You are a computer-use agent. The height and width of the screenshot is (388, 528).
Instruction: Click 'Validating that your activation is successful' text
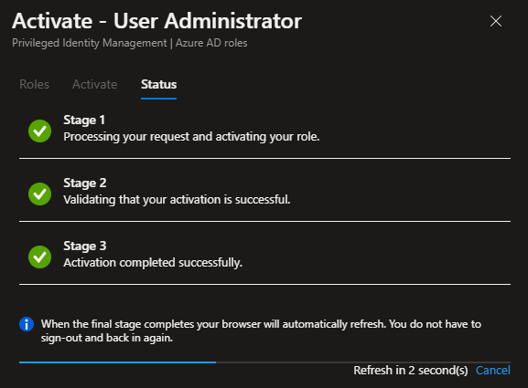(177, 200)
